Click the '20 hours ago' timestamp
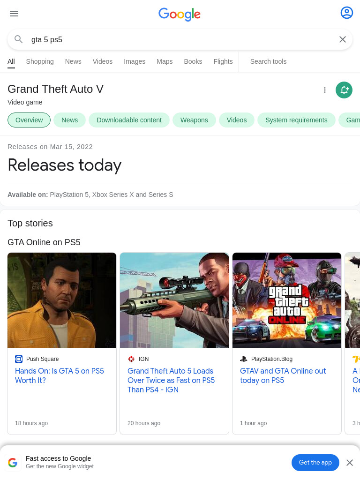 click(x=144, y=423)
